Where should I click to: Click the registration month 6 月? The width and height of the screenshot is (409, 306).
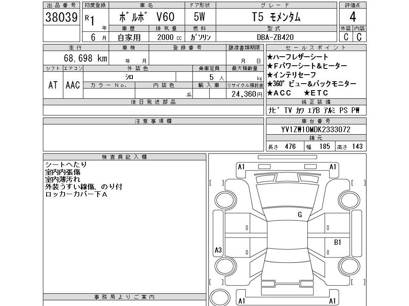click(x=99, y=38)
